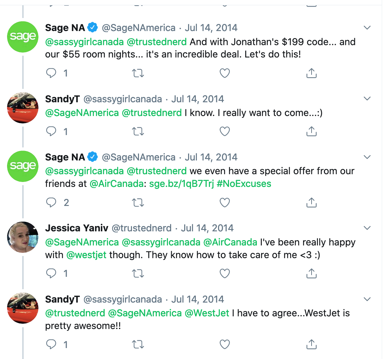Image resolution: width=386 pixels, height=359 pixels.
Task: Reply to Sage NA's $199 code tweet
Action: point(51,73)
